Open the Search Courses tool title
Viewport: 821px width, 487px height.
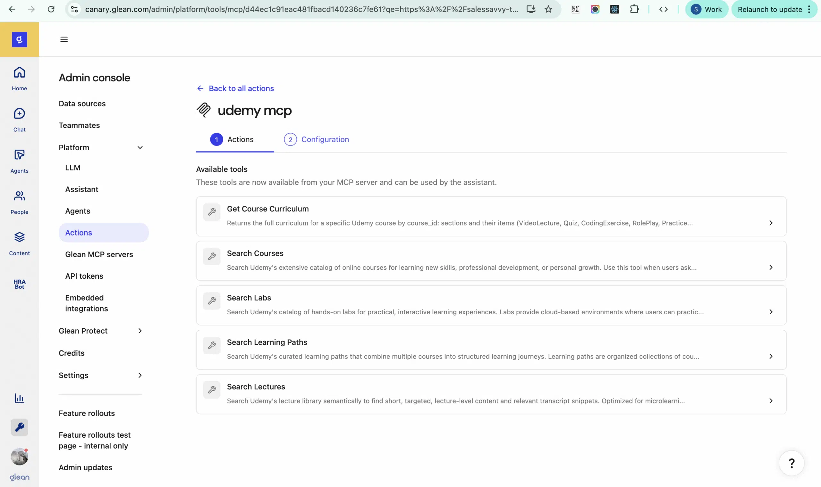click(255, 253)
